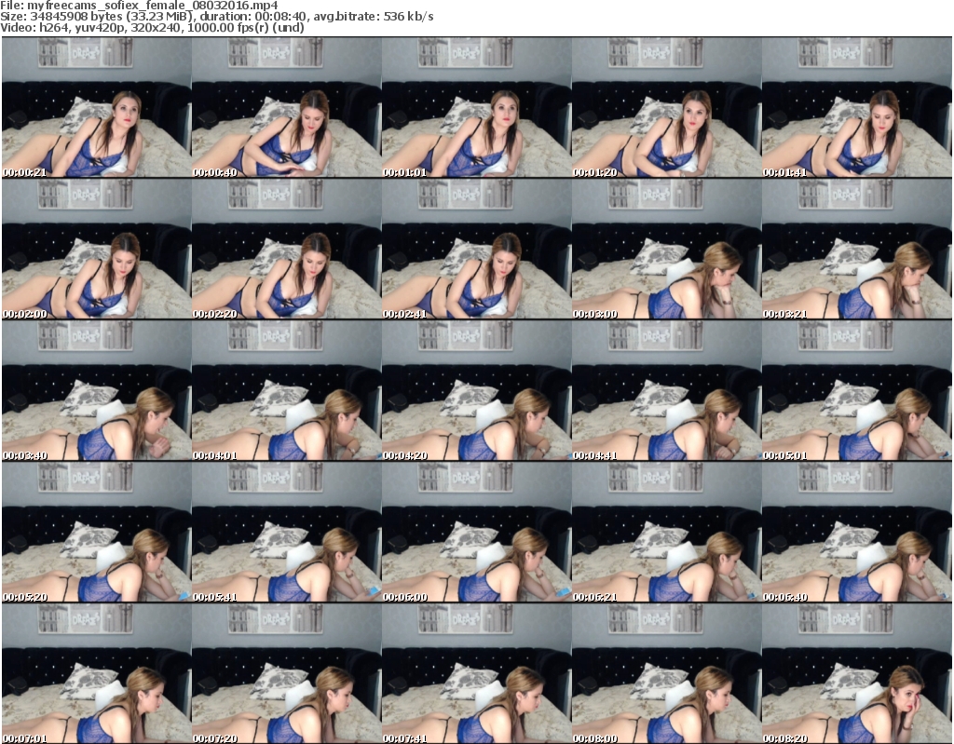Click the 00:07:41 thumbnail
Image resolution: width=954 pixels, height=744 pixels.
476,674
